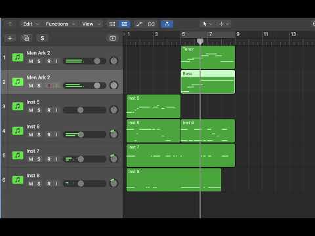Click bar 13 in the ruler
This screenshot has height=236, width=315.
coord(293,34)
